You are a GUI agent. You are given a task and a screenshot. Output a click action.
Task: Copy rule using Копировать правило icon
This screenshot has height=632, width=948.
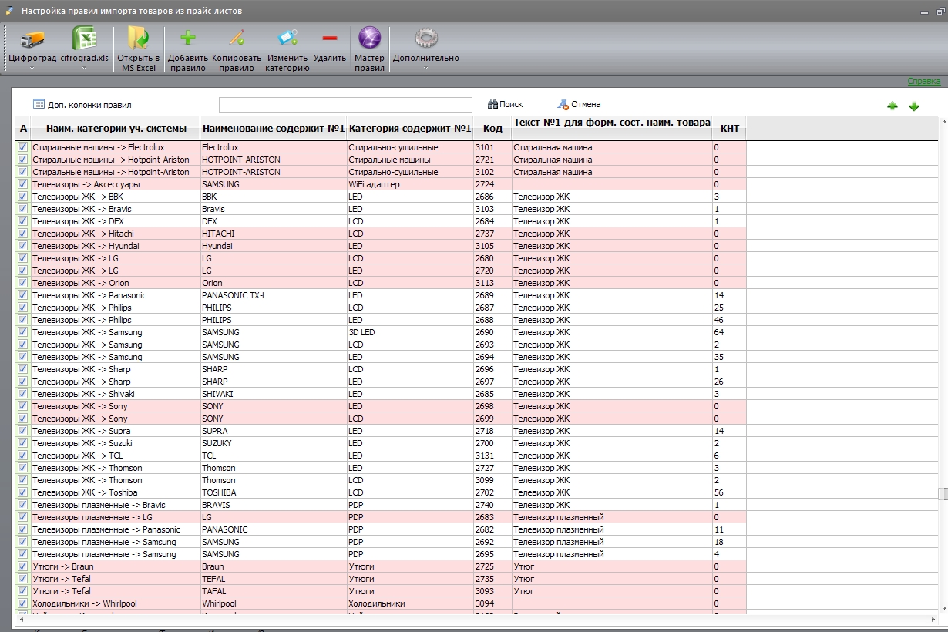click(237, 38)
